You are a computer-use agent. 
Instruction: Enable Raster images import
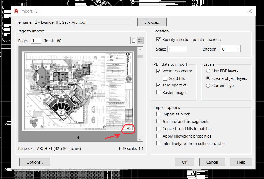point(158,92)
